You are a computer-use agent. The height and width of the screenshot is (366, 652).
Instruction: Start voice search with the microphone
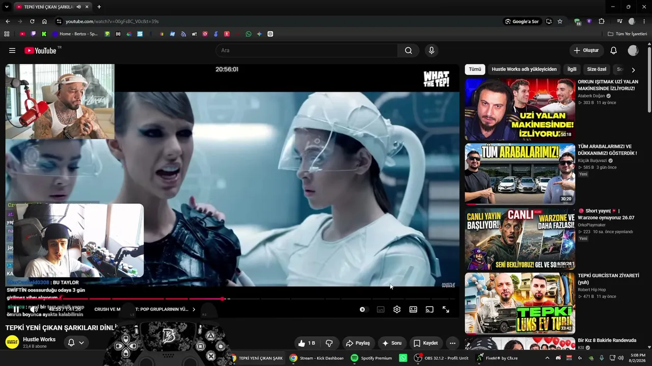click(x=431, y=50)
